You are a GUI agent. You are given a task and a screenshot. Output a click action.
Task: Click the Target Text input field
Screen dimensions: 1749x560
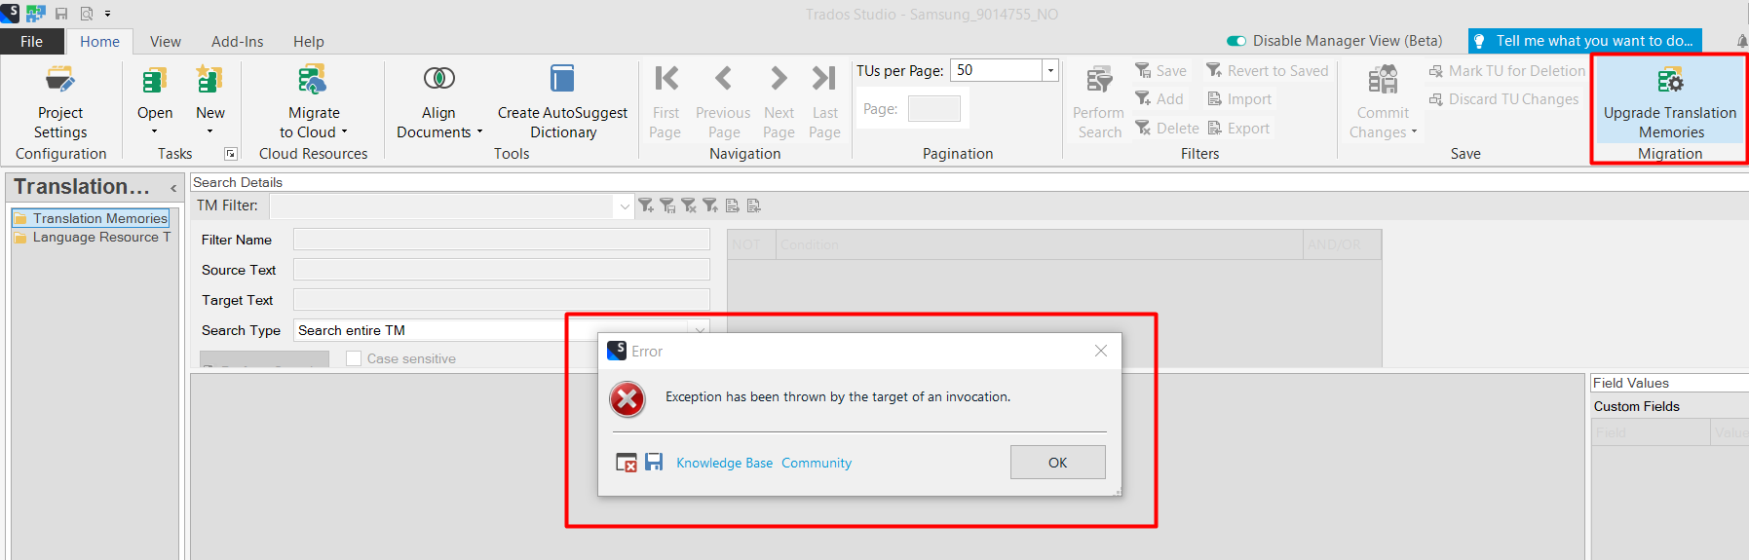pyautogui.click(x=501, y=300)
